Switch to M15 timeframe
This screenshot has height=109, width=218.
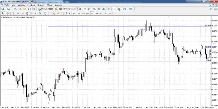click(x=83, y=13)
